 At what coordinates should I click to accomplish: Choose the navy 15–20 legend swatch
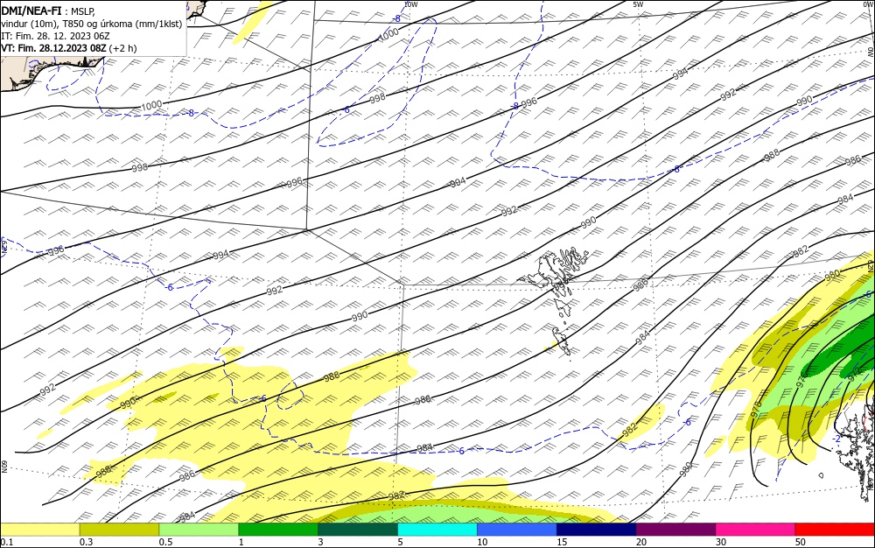[596, 530]
